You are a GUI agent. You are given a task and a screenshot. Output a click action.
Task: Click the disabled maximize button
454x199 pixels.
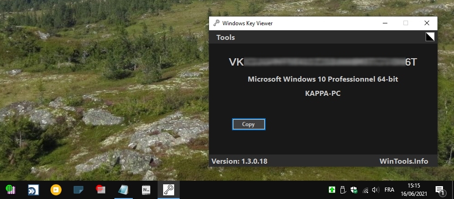pyautogui.click(x=406, y=23)
